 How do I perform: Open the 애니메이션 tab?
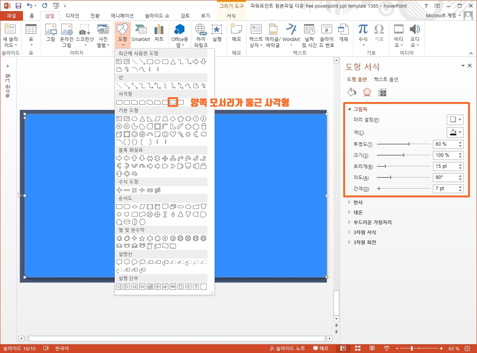click(122, 16)
